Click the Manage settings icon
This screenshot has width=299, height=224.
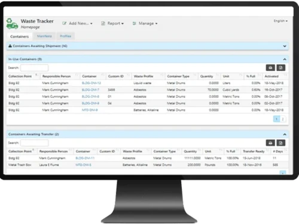tap(135, 23)
